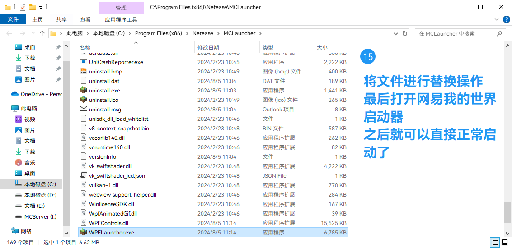Switch to details view icon in status bar

tap(495, 242)
